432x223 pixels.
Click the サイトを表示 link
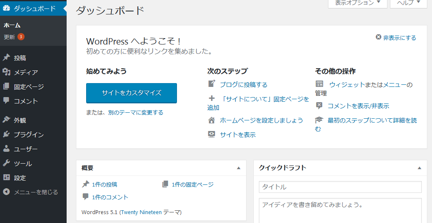pos(238,135)
